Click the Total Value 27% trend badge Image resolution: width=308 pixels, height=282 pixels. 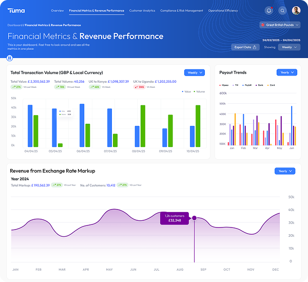coord(17,87)
